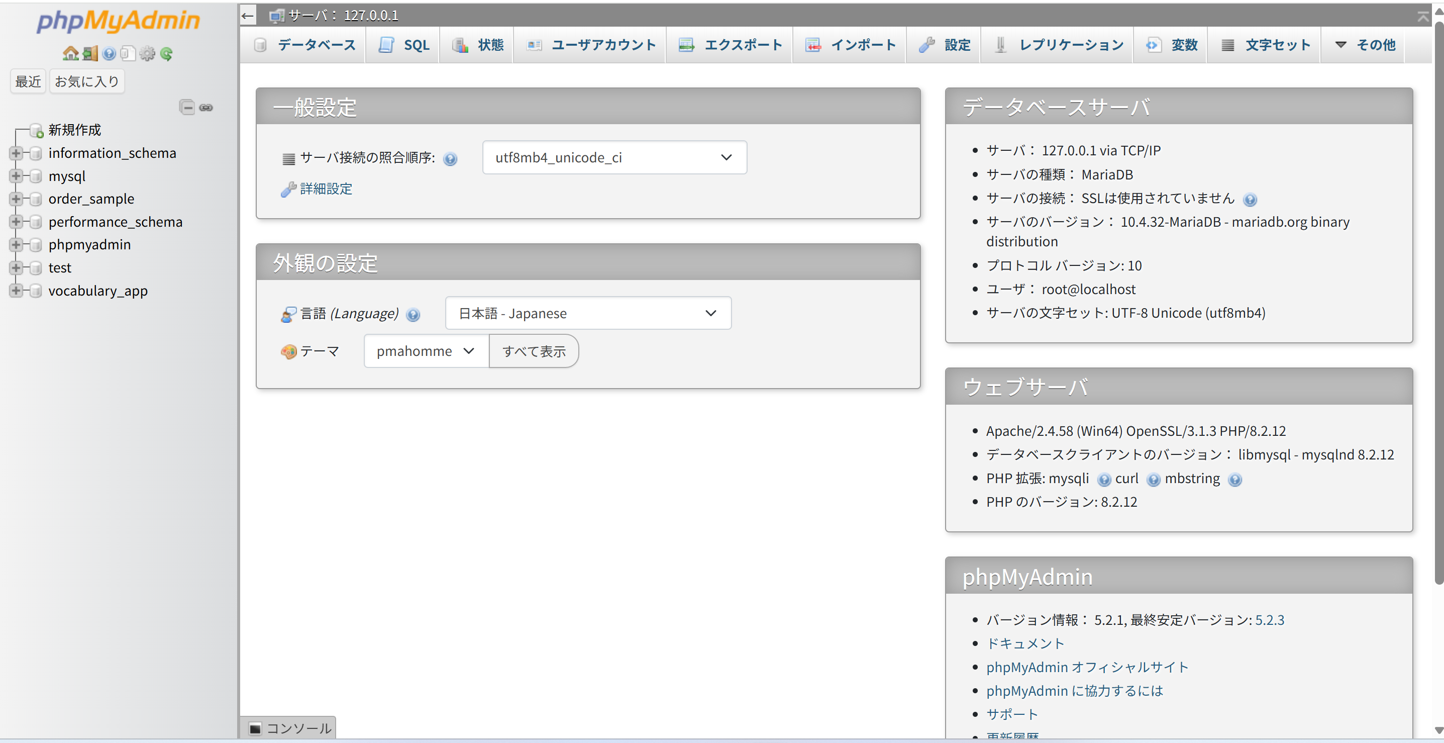This screenshot has width=1444, height=743.
Task: Click the latest version 5.2.3 link
Action: 1270,620
